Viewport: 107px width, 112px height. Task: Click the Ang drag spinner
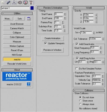103,62
